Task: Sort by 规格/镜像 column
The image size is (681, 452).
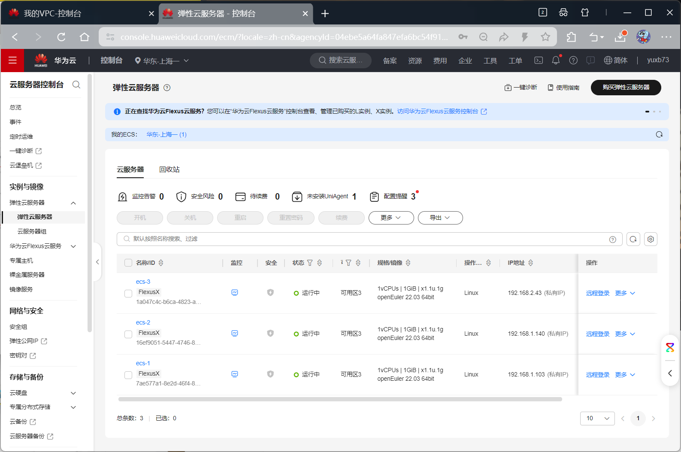Action: 408,263
